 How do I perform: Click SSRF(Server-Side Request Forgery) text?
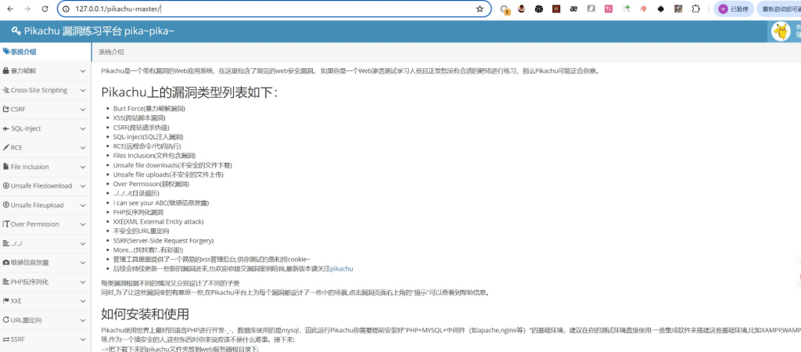tap(163, 241)
